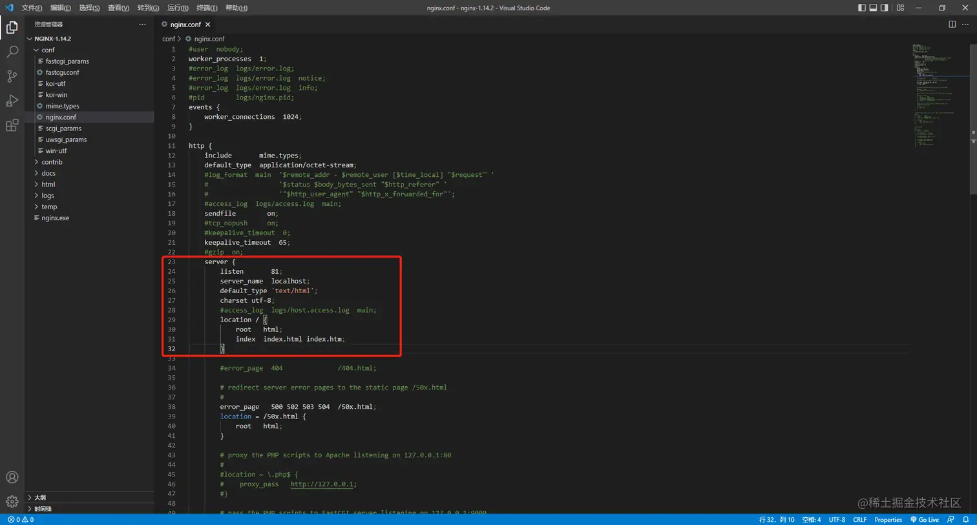Open the Source Control view
Viewport: 977px width, 525px height.
pos(12,76)
